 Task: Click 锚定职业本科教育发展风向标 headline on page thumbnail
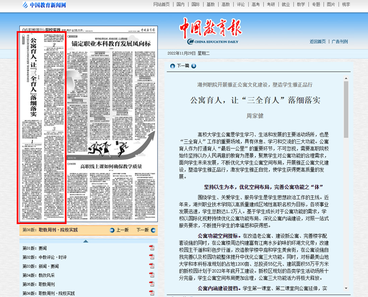coord(110,43)
